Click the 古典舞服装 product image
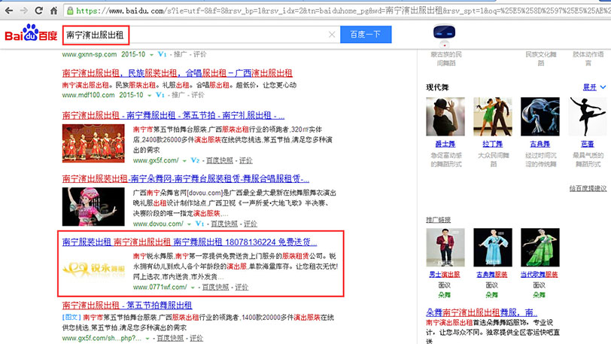 pyautogui.click(x=493, y=248)
